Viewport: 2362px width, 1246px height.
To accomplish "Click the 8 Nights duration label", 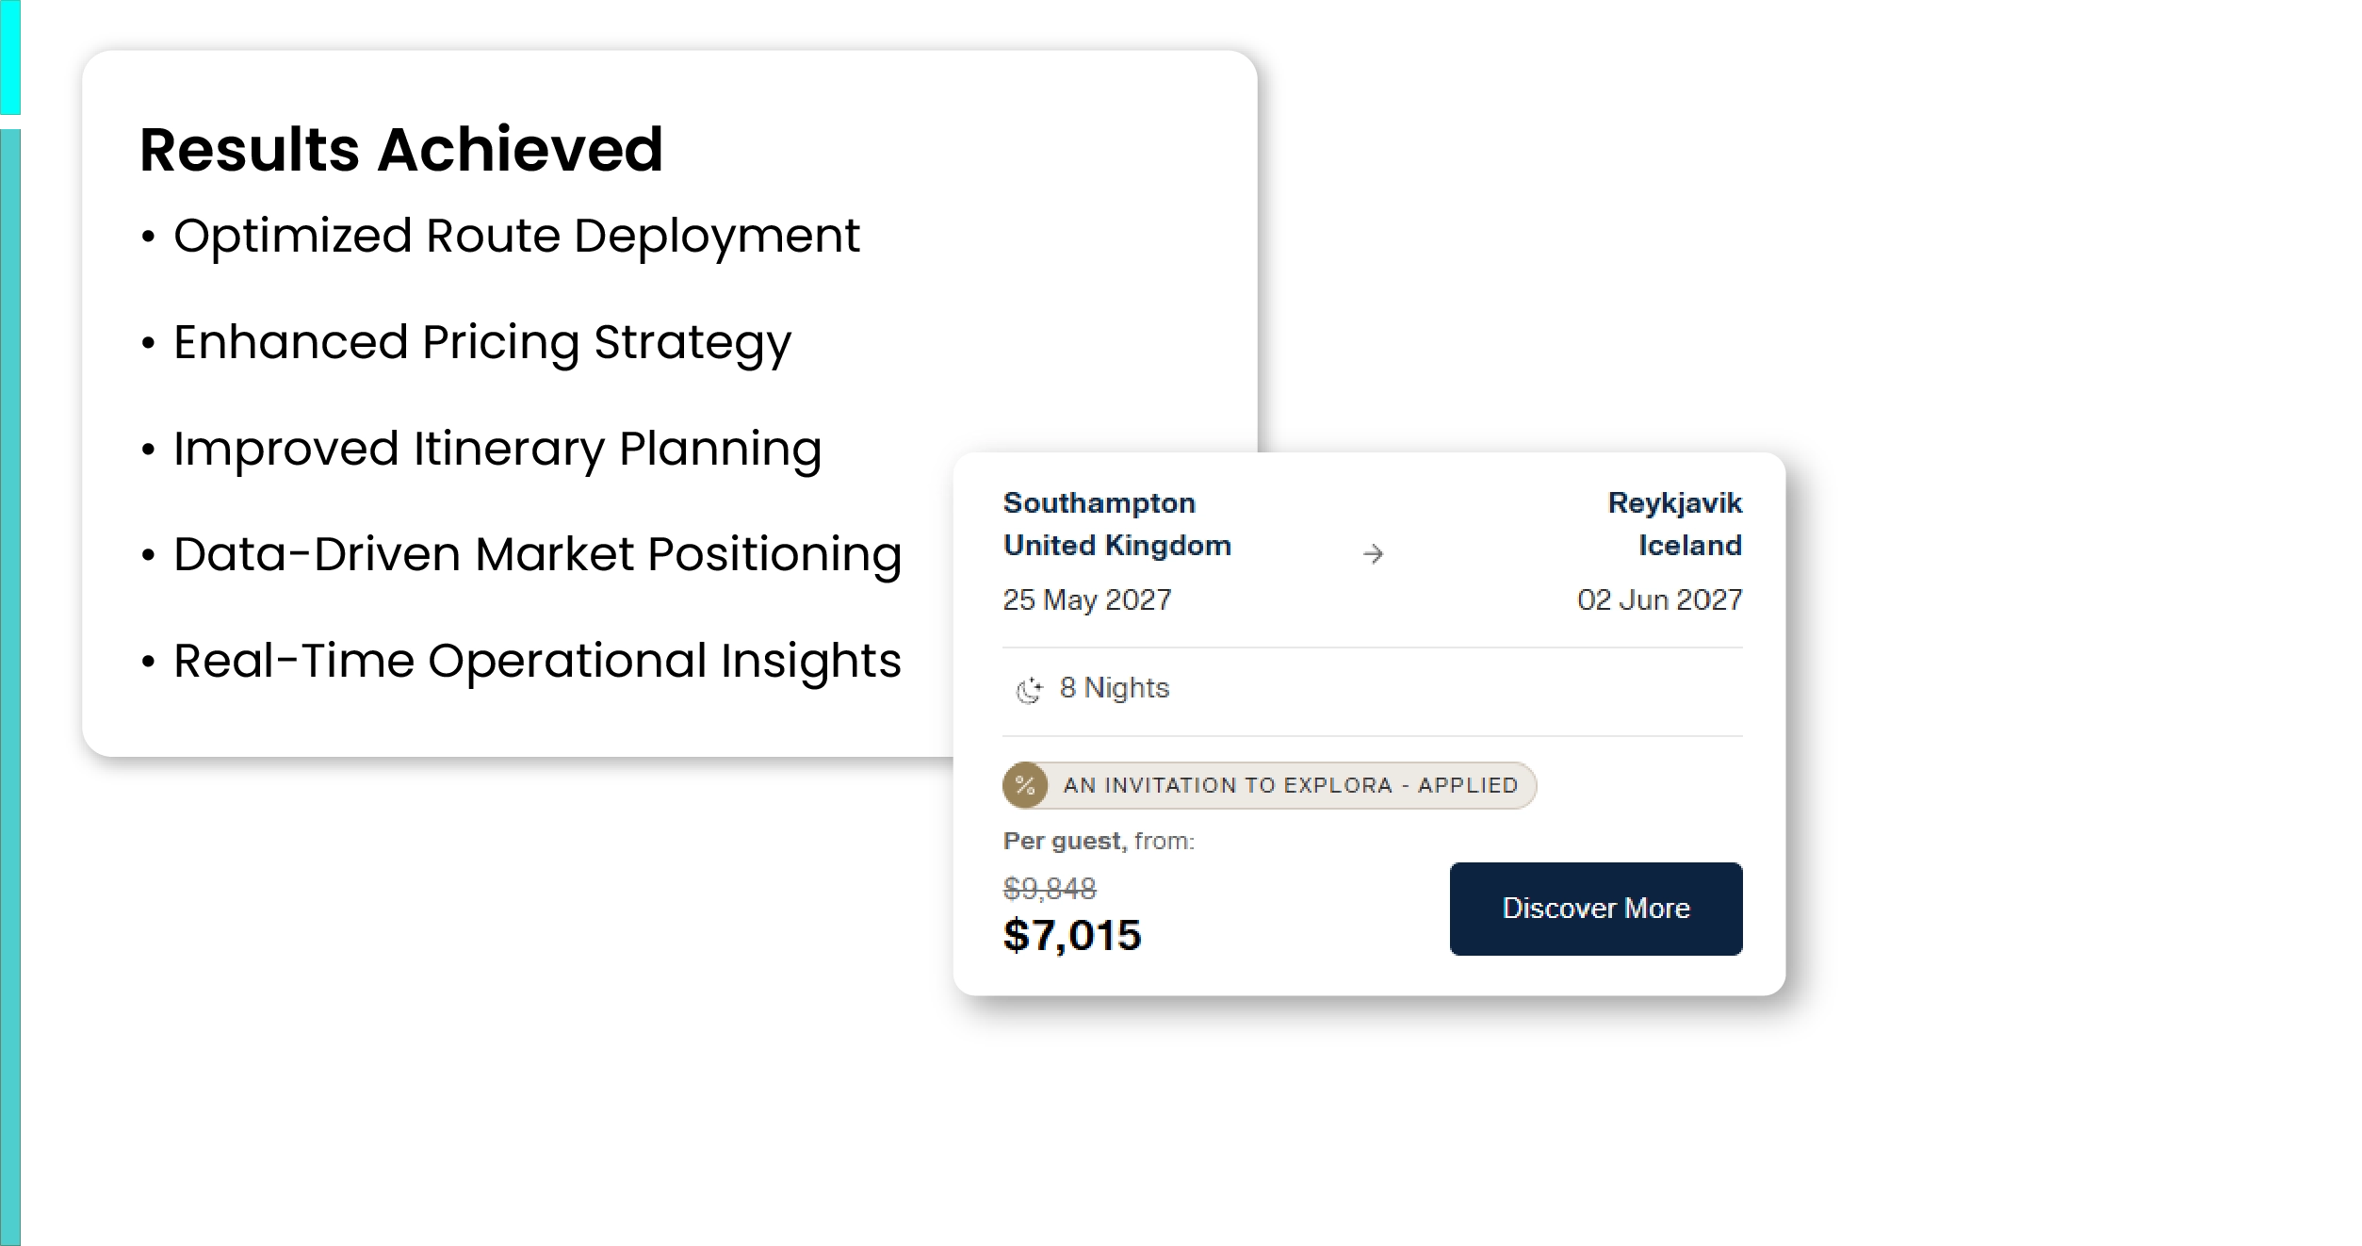I will (x=1114, y=688).
